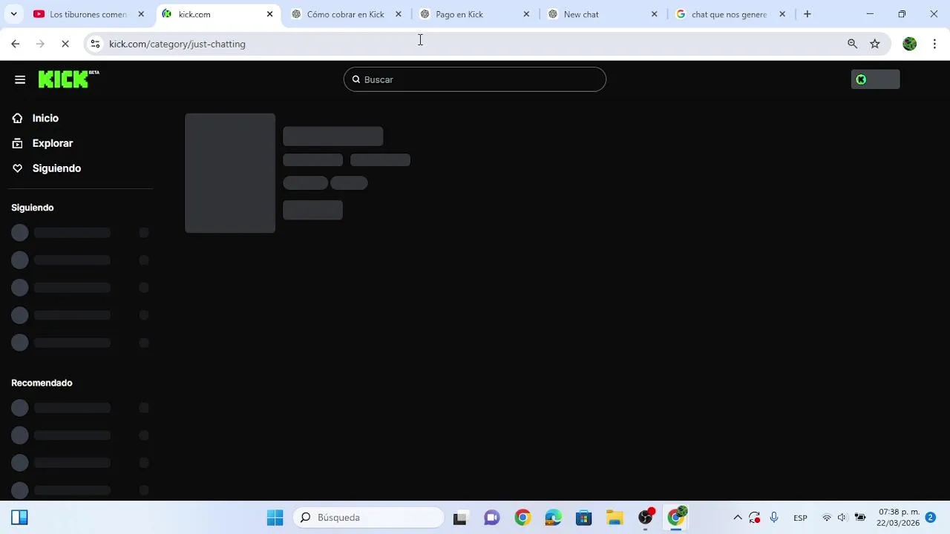Go to Inicio in the sidebar
950x534 pixels.
pyautogui.click(x=45, y=118)
